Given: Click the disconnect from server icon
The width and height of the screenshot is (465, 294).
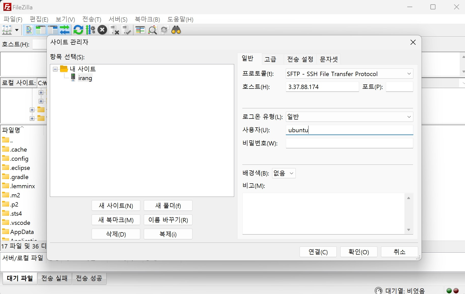Looking at the screenshot, I should [x=115, y=30].
